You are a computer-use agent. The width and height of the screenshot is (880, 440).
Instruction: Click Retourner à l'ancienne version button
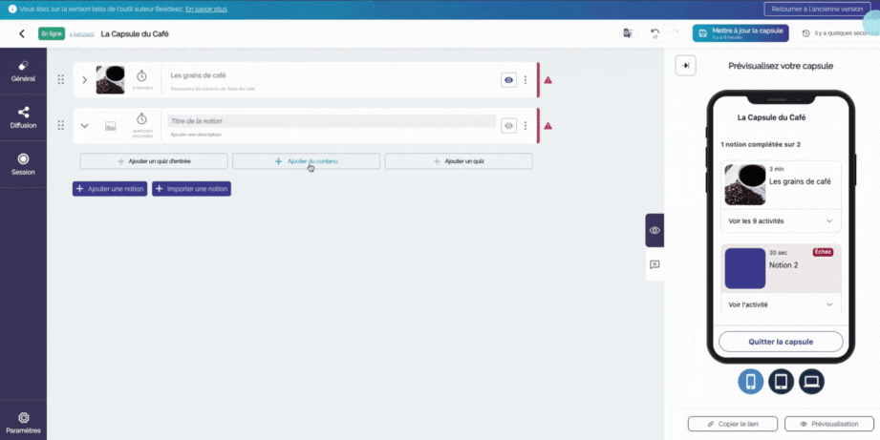(x=817, y=9)
